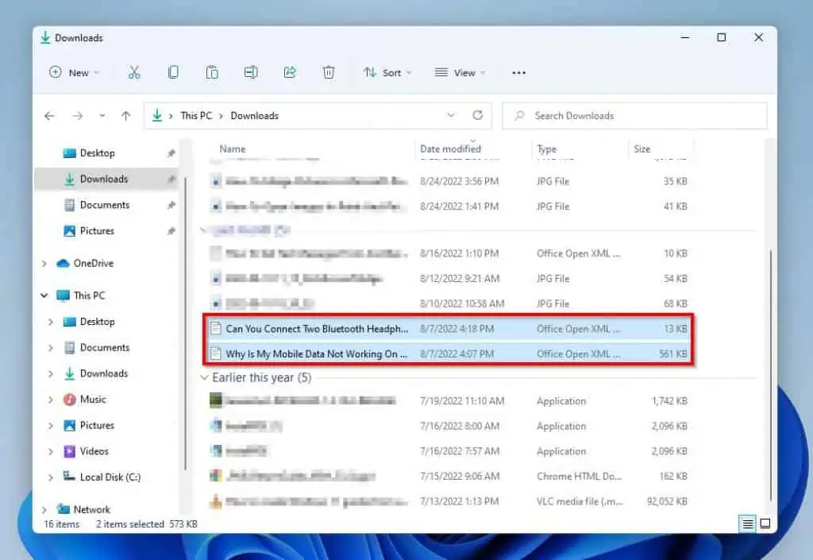Click the date "7/16/2022 7:57 AM"
813x560 pixels.
pyautogui.click(x=460, y=451)
